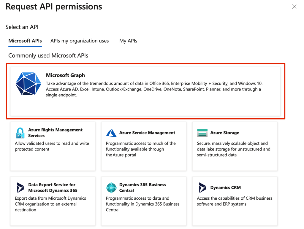Click 'Allow validated users to read and write' text
The width and height of the screenshot is (304, 229).
[x=52, y=146]
